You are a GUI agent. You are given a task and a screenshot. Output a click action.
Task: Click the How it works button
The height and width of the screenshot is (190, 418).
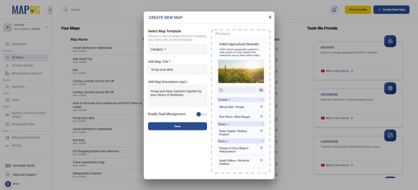click(x=358, y=10)
